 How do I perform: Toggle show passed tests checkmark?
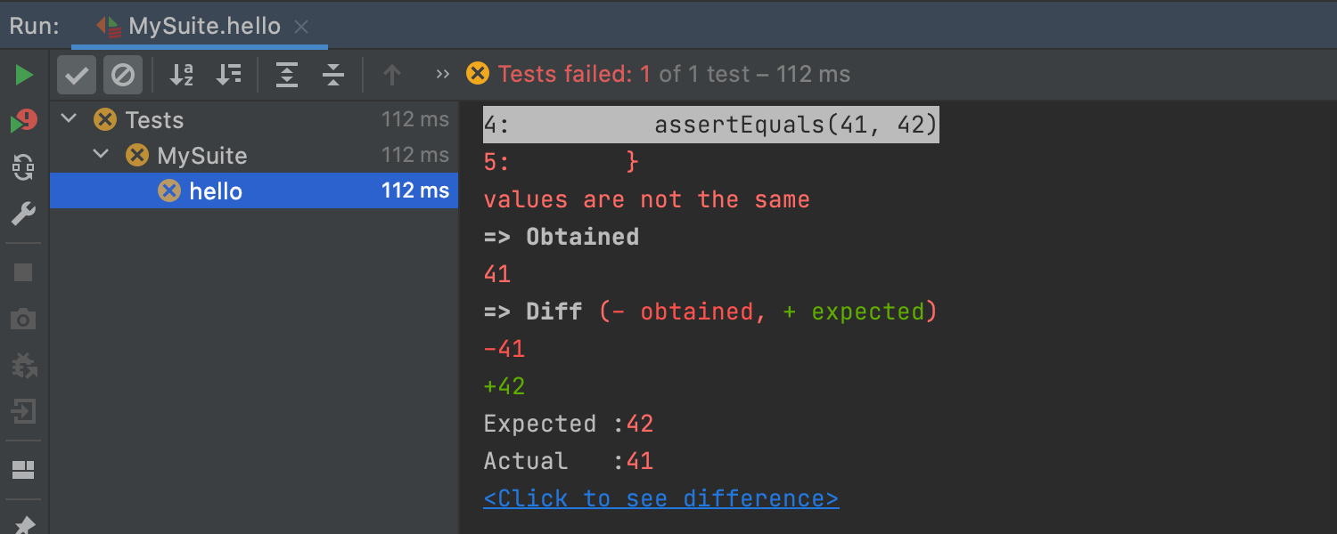coord(77,75)
